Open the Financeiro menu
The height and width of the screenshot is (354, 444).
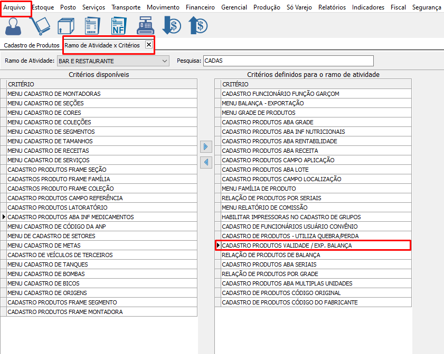point(201,7)
